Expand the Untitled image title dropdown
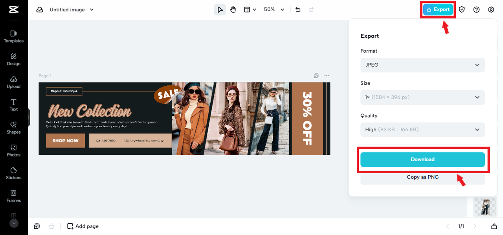This screenshot has height=235, width=503. (x=92, y=9)
